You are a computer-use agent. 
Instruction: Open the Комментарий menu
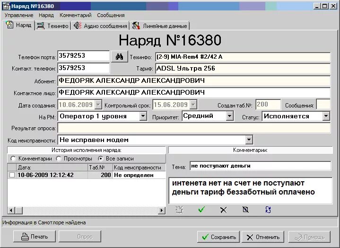pos(76,15)
